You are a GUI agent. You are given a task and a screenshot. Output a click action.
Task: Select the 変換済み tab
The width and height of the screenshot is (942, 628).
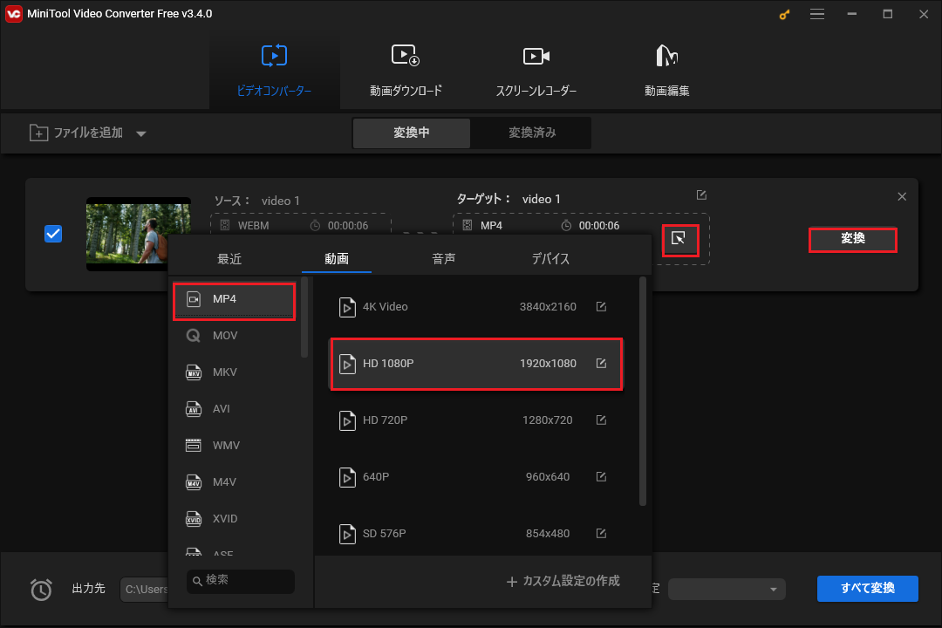(x=532, y=133)
